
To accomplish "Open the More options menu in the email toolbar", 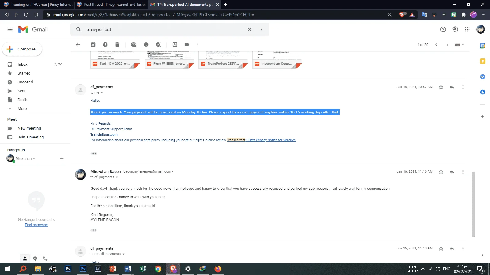I will point(198,45).
